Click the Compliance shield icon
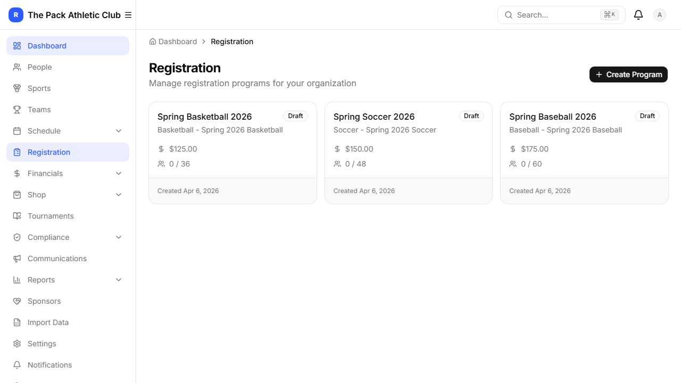The width and height of the screenshot is (681, 383). click(17, 237)
